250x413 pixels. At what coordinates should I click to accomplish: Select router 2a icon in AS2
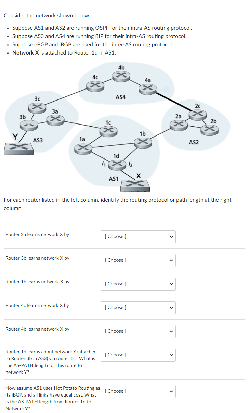(179, 126)
